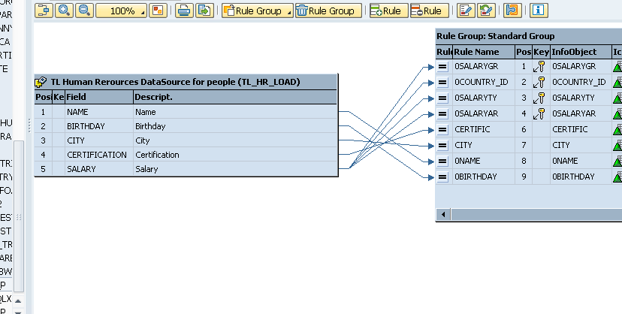Image resolution: width=622 pixels, height=314 pixels.
Task: Click the direct assignment icon for 0COUNTRY_ID
Action: [x=442, y=83]
